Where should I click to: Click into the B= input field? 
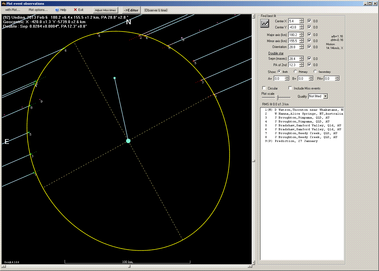[303, 79]
